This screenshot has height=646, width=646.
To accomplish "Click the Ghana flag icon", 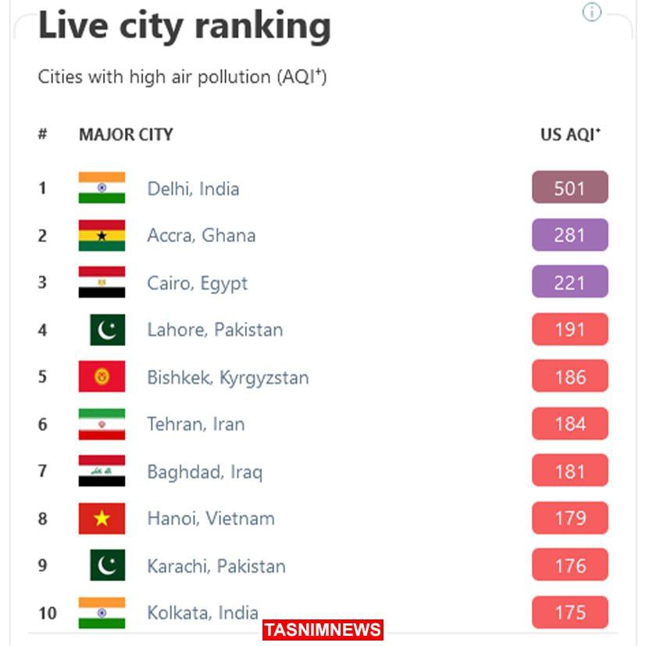I will click(x=102, y=235).
